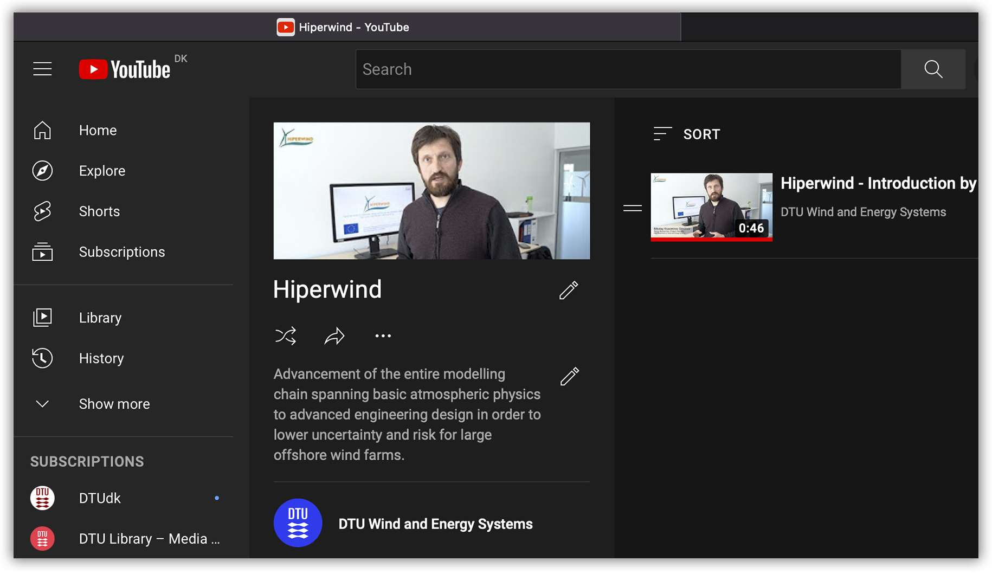Edit the Hiperwind playlist title

(x=569, y=290)
